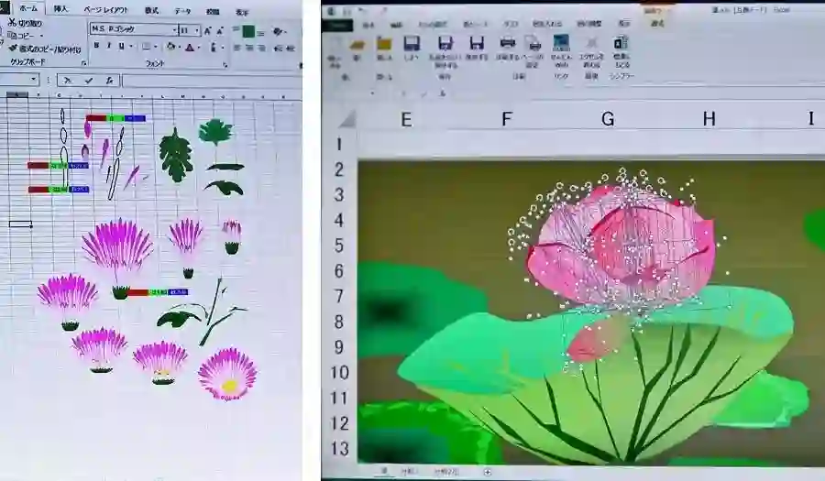
Task: Toggle italic formatting in left window
Action: click(x=108, y=46)
